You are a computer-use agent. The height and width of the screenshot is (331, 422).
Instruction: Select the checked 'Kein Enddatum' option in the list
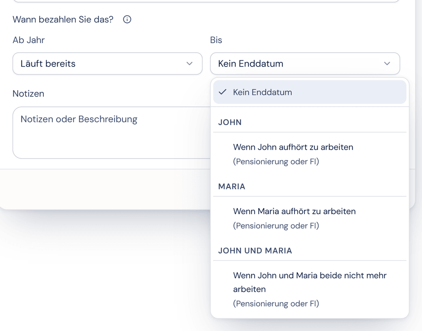(310, 92)
